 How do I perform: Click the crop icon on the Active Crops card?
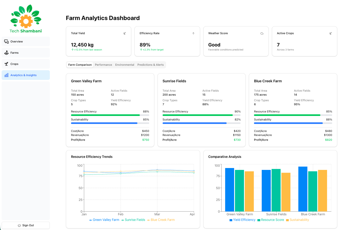click(x=330, y=33)
